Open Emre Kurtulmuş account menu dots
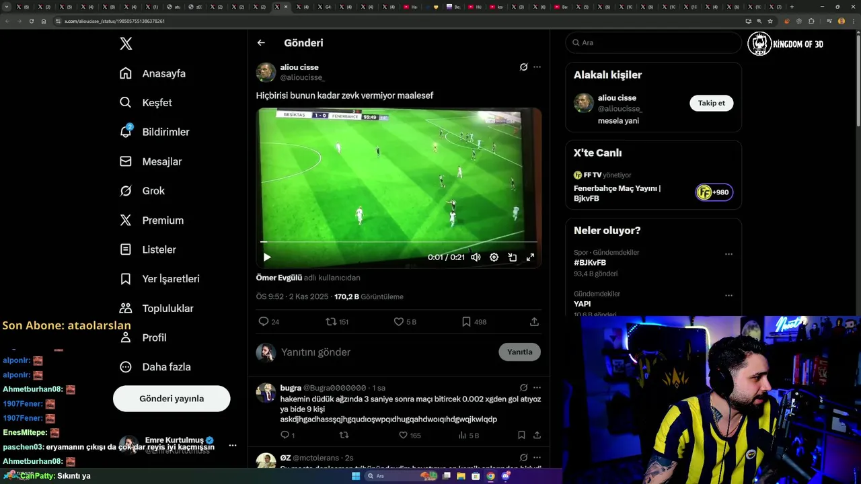 232,445
